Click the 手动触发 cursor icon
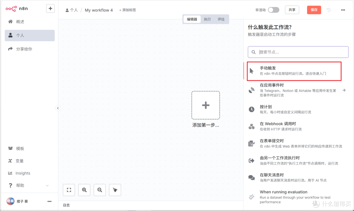The width and height of the screenshot is (354, 211). pyautogui.click(x=251, y=71)
